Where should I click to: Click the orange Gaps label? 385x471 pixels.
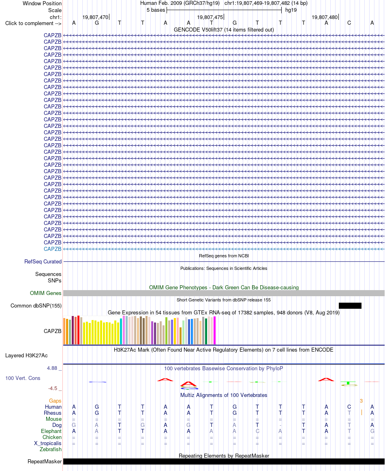tap(55, 401)
